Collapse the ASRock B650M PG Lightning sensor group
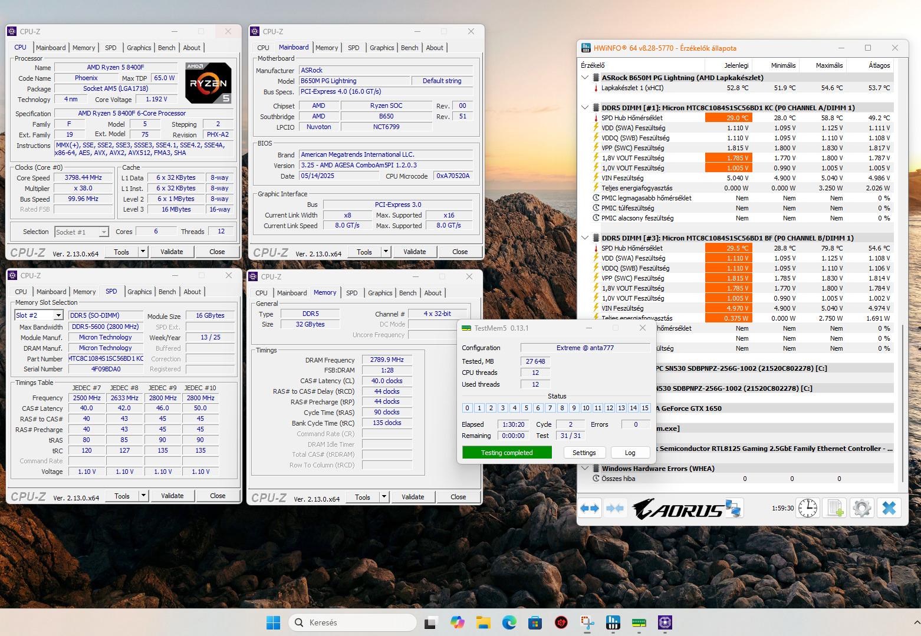 pos(585,77)
